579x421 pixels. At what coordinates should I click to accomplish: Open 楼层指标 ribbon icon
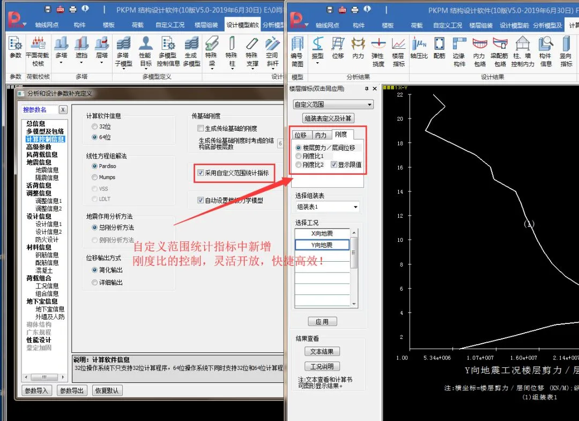(398, 51)
